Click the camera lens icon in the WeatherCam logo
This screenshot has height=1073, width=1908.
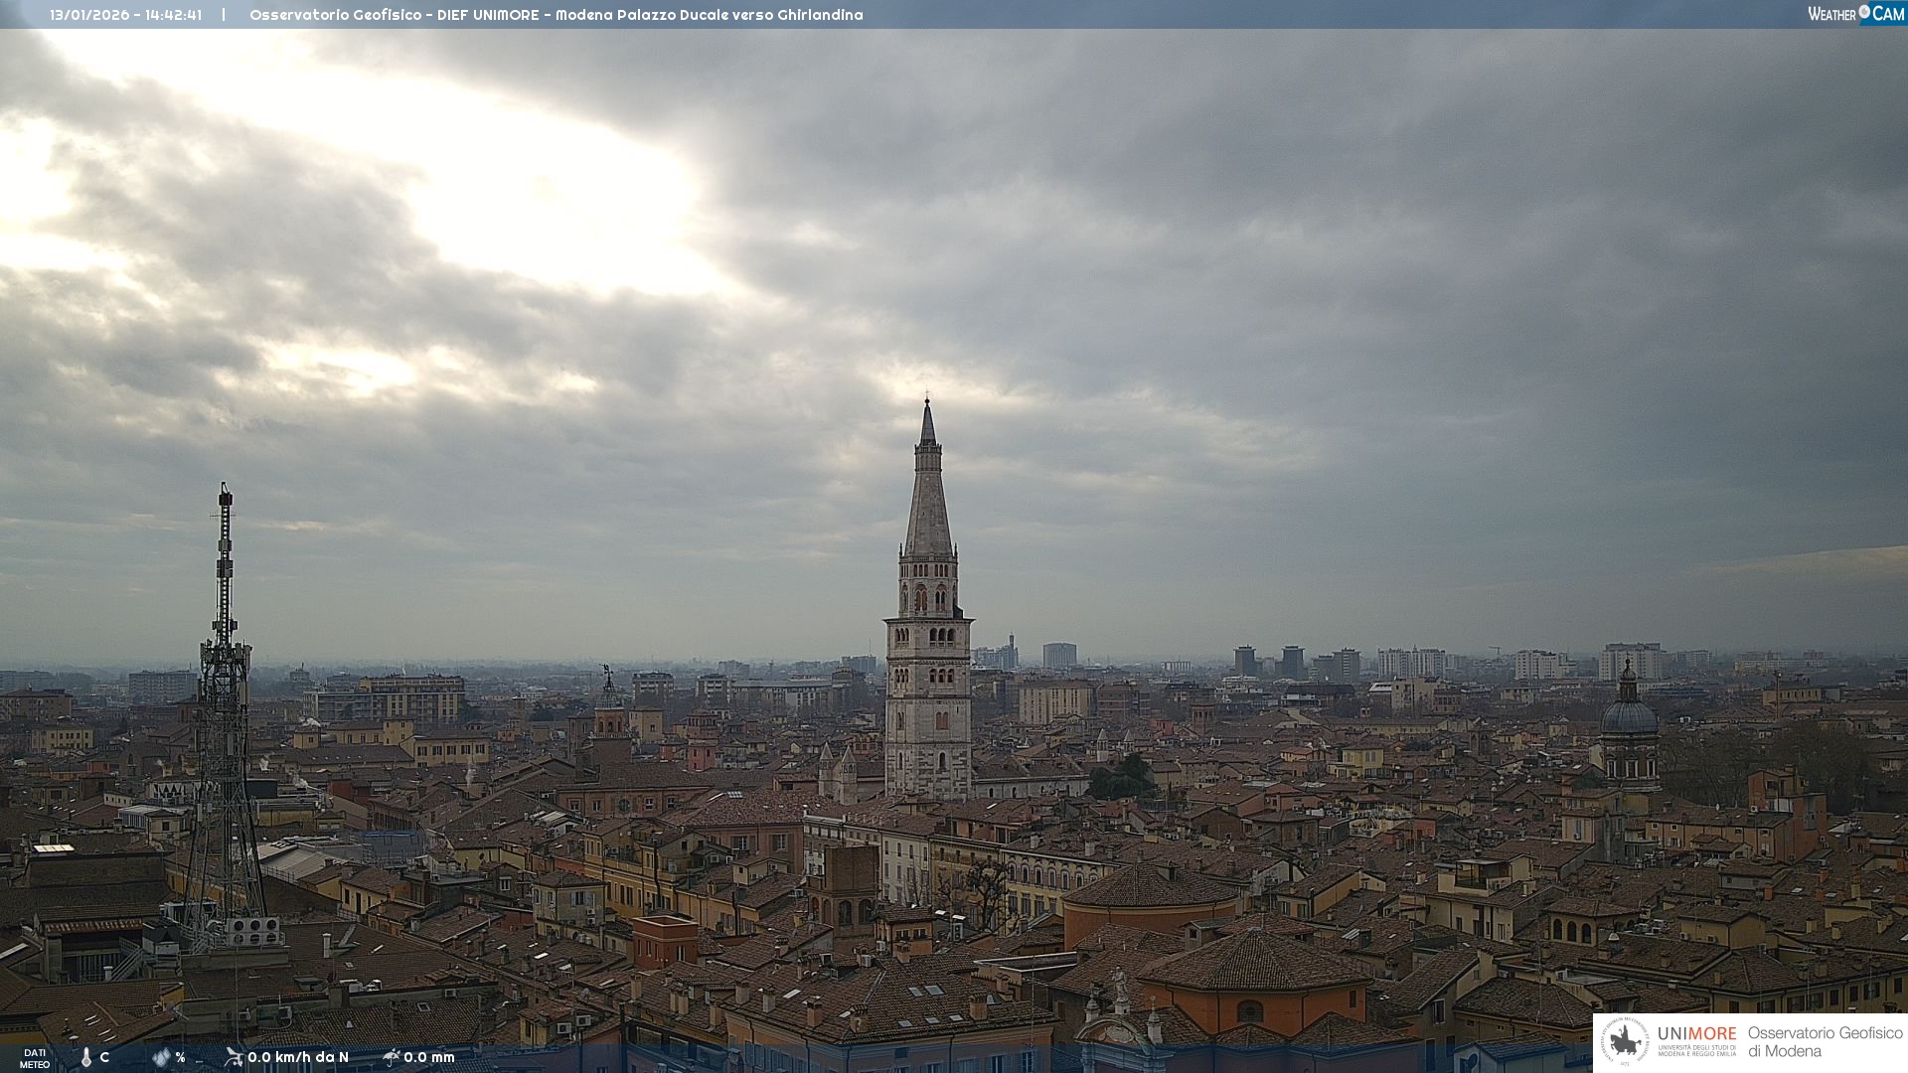1864,12
